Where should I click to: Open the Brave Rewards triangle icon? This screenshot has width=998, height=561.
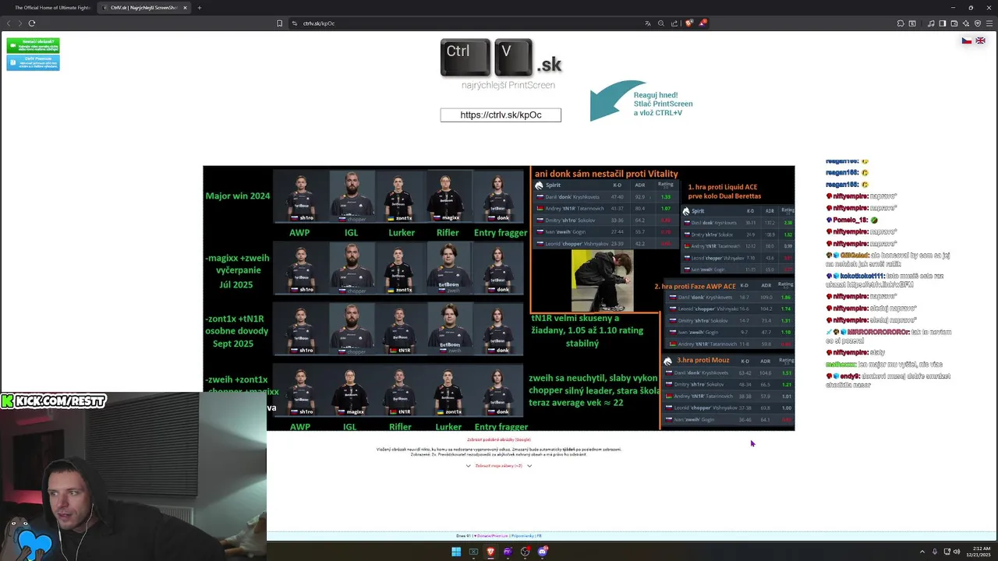[x=702, y=23]
